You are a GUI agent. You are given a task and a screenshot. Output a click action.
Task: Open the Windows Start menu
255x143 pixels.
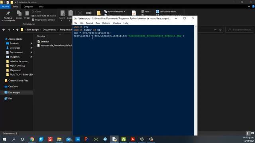click(x=4, y=139)
